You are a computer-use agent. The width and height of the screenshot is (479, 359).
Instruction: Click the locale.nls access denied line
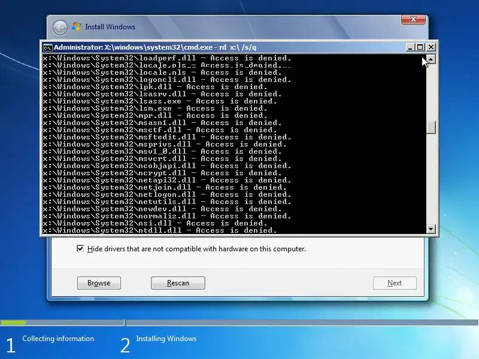(162, 72)
